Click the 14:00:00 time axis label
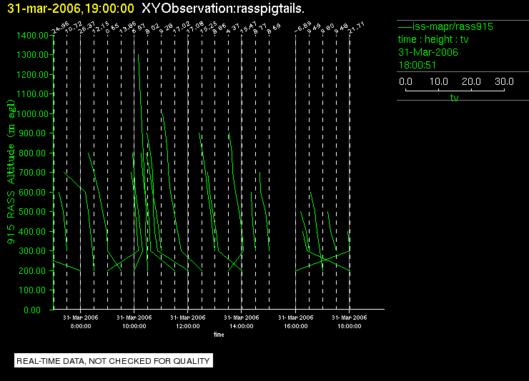529x381 pixels. click(242, 326)
